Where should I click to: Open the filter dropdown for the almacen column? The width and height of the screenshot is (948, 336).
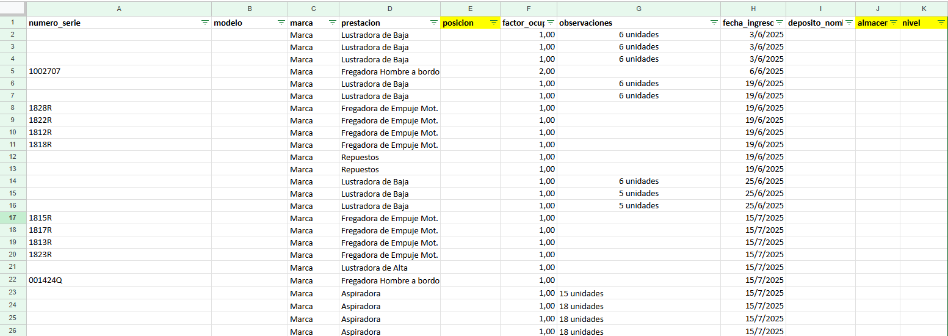point(894,23)
